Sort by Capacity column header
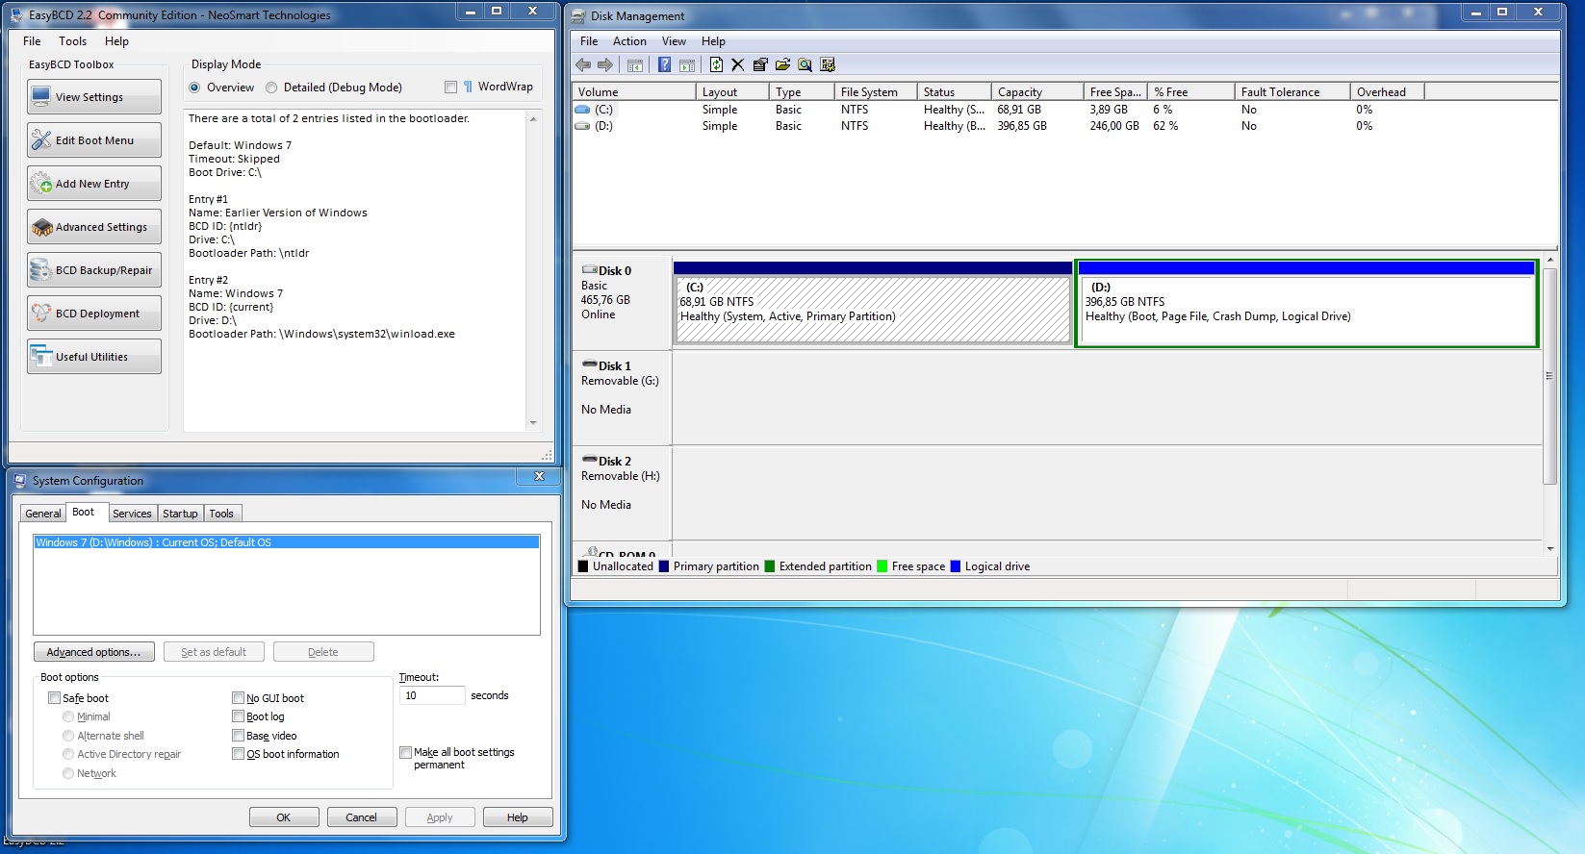The image size is (1585, 854). 1037,92
